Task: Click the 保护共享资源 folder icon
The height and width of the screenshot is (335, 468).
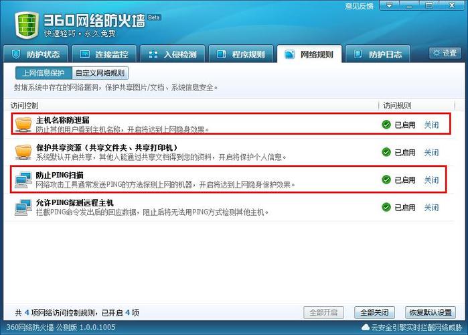Action: click(x=23, y=152)
